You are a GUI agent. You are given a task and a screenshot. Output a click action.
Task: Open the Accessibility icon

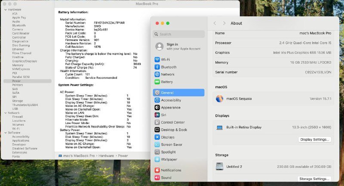click(157, 100)
